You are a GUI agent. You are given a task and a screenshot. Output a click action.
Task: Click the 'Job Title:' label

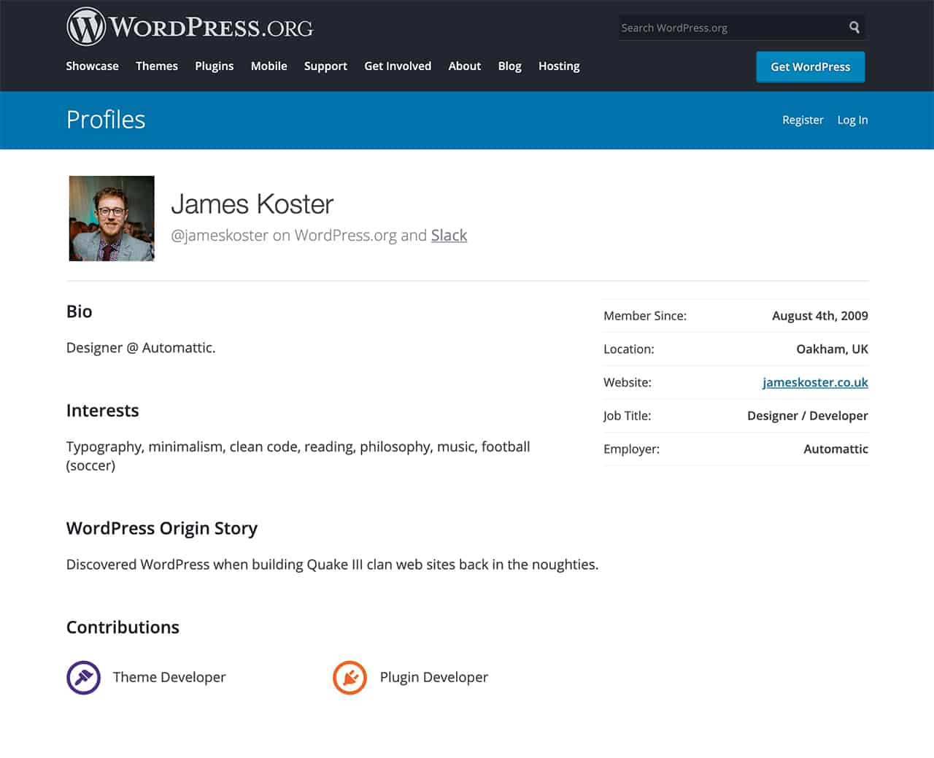click(628, 416)
